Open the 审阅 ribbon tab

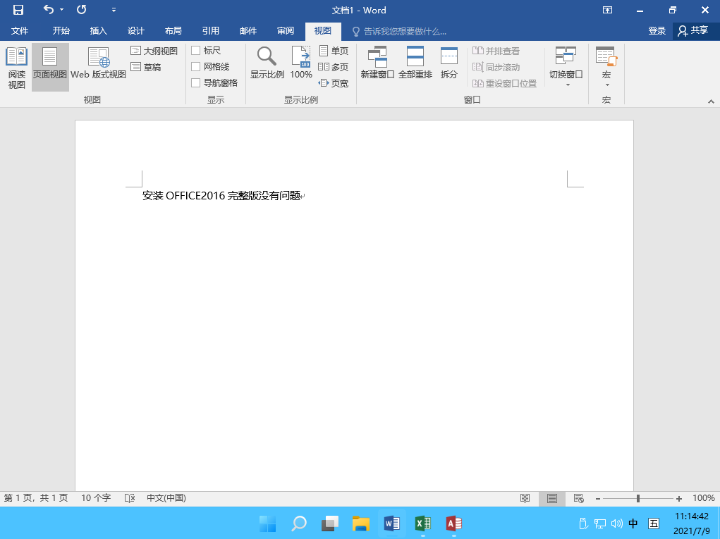point(285,30)
